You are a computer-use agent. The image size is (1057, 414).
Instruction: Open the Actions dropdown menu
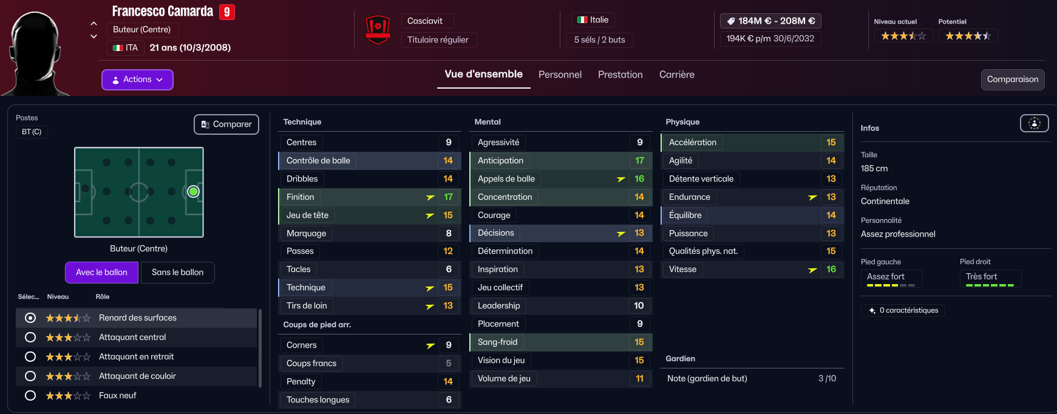coord(137,80)
